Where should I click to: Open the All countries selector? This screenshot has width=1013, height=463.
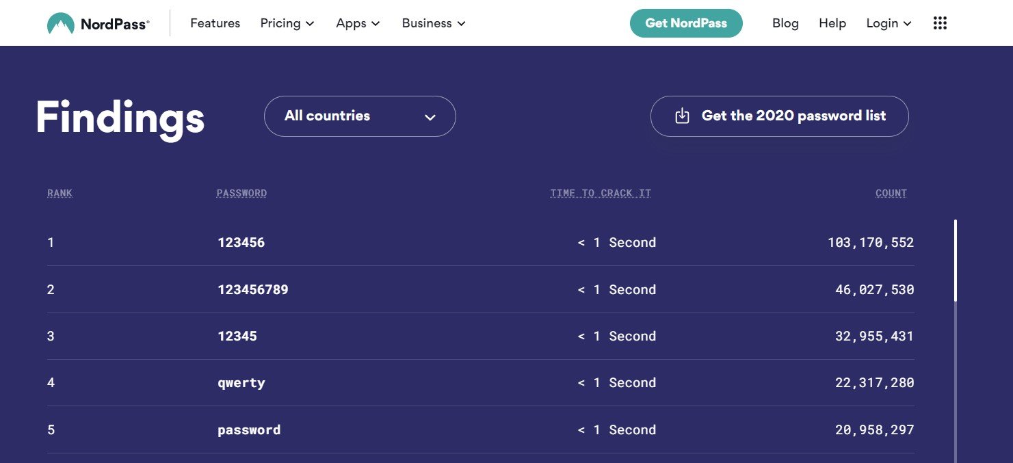(360, 116)
